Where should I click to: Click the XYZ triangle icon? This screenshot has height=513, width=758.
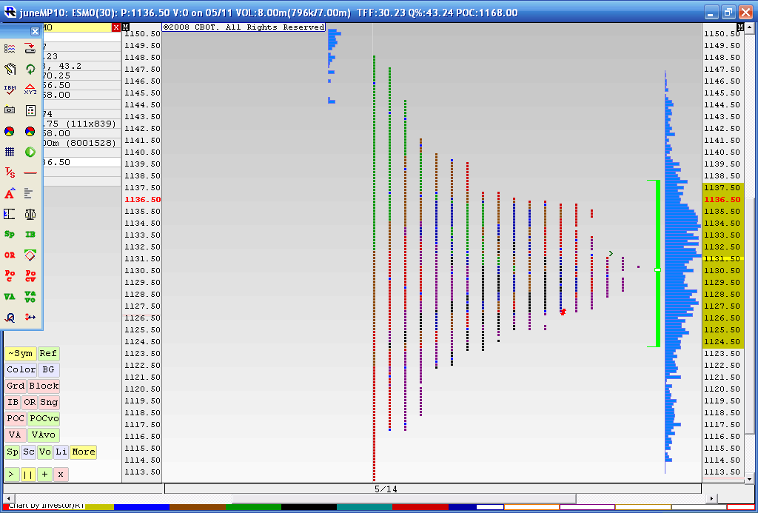30,90
